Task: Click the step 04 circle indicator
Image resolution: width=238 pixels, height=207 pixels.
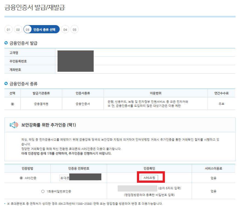Action: click(x=65, y=29)
